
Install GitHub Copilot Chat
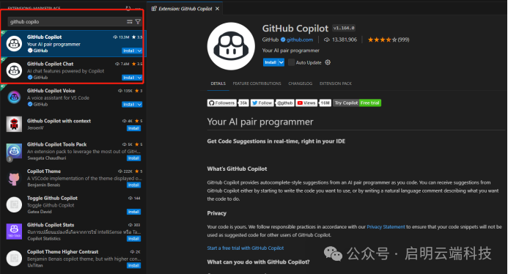point(129,78)
